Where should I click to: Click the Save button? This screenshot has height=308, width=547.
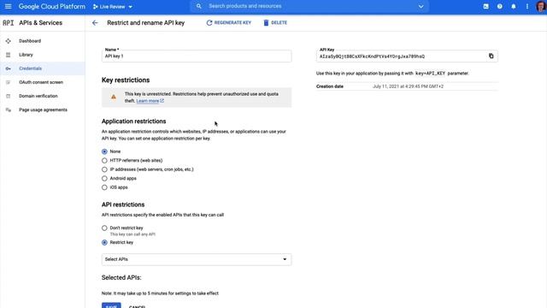[111, 306]
